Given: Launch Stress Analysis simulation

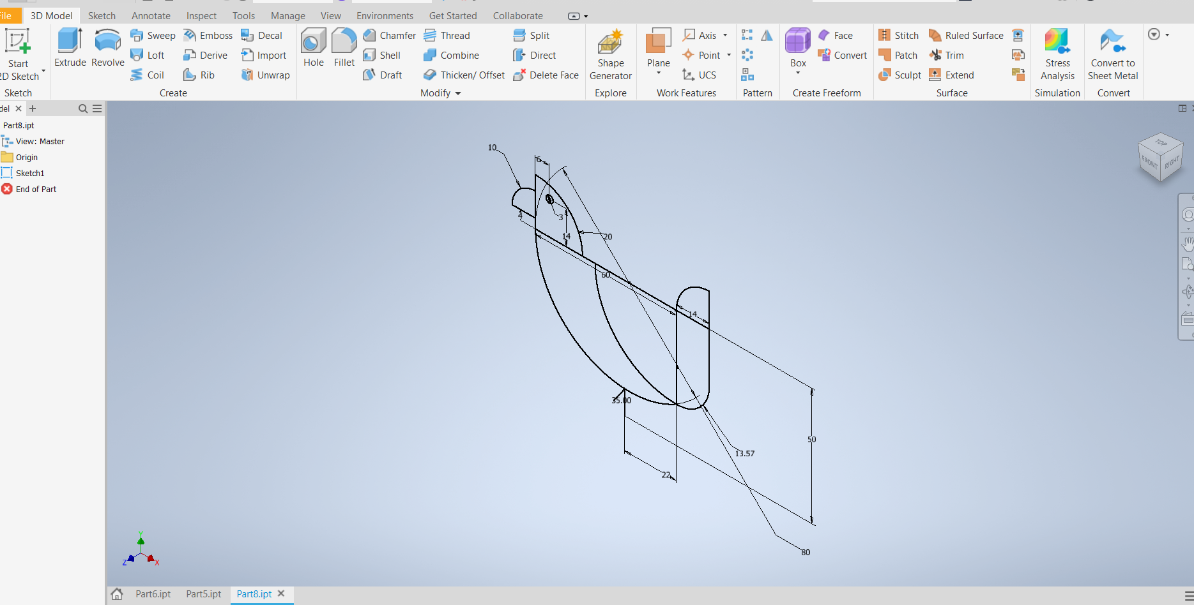Looking at the screenshot, I should [1057, 54].
